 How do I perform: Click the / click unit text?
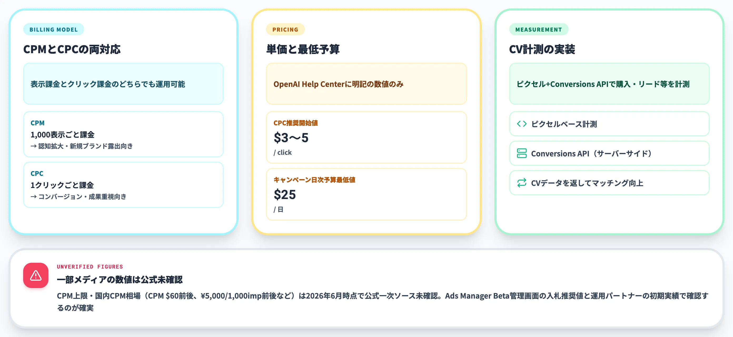point(283,152)
